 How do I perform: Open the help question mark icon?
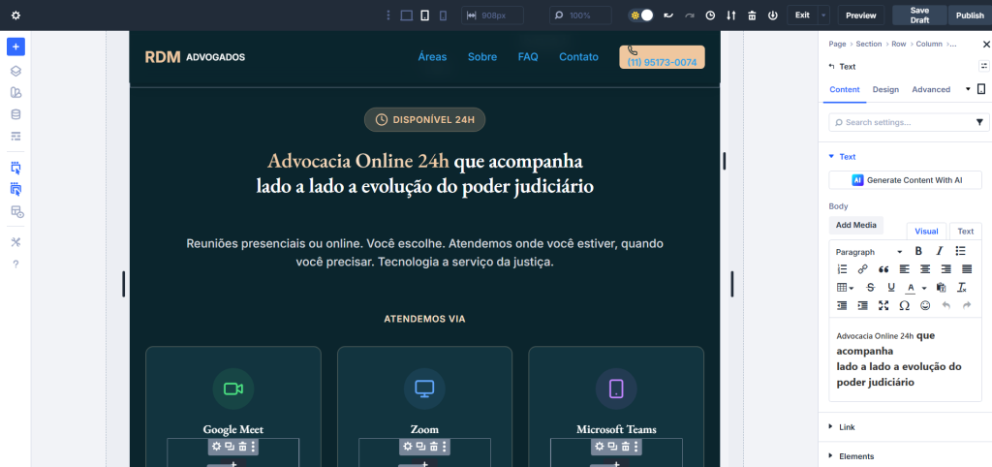[15, 264]
